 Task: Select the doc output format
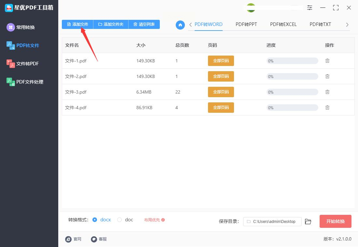pos(119,220)
